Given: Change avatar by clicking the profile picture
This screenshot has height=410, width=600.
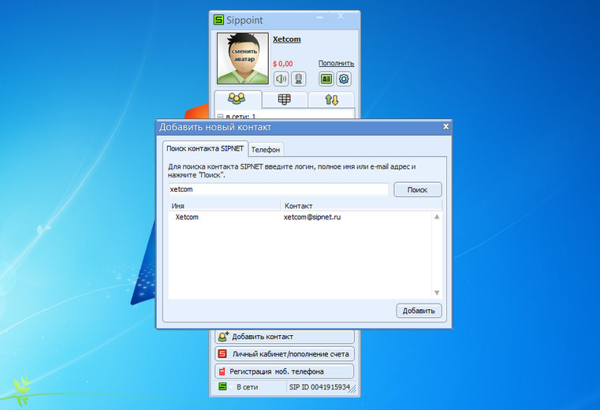Looking at the screenshot, I should 243,58.
